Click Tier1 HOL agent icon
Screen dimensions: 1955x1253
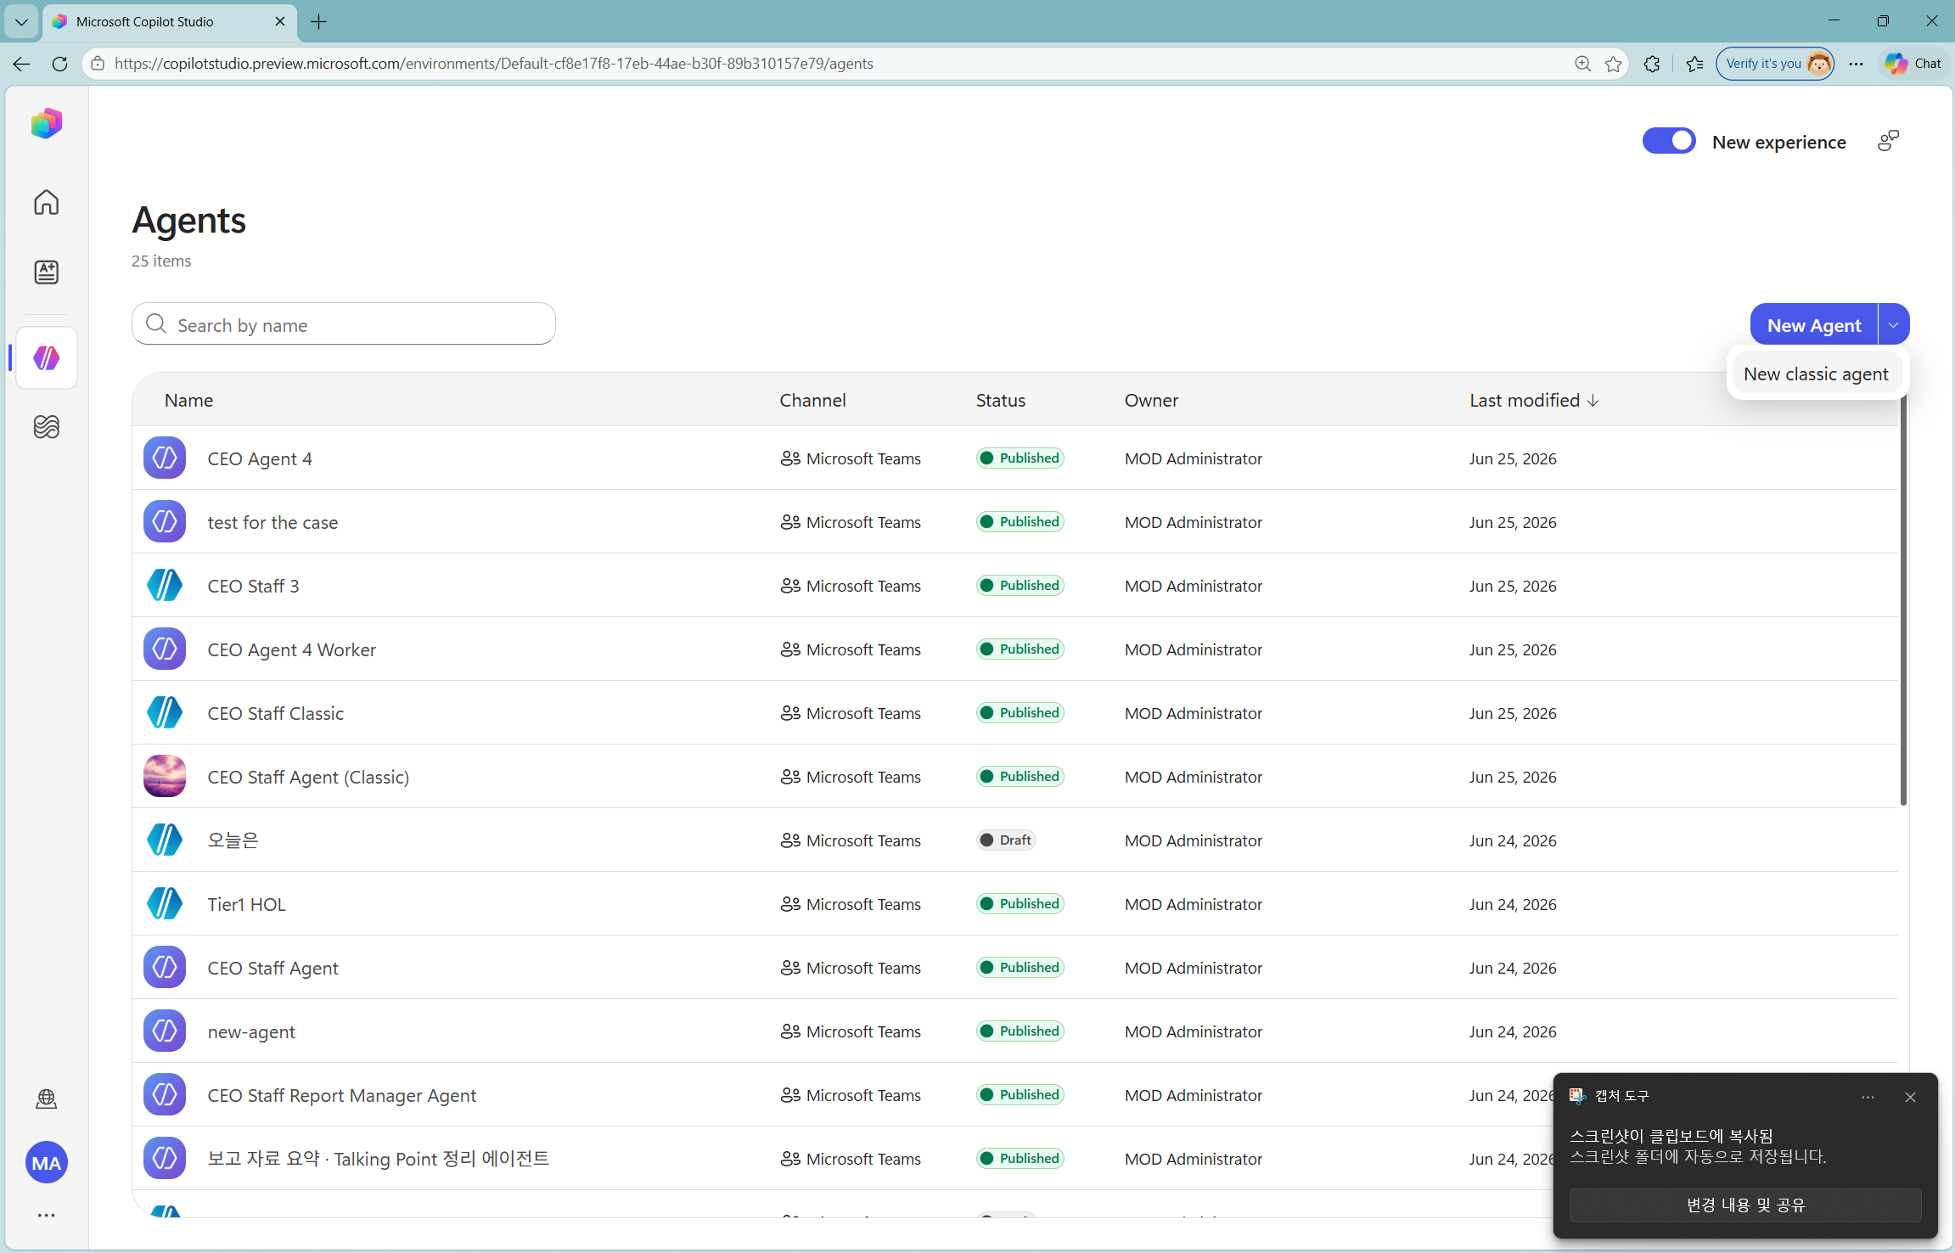point(165,903)
